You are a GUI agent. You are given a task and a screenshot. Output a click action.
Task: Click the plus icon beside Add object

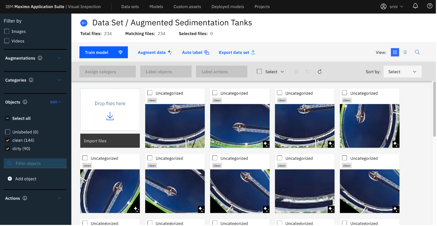[x=10, y=179]
